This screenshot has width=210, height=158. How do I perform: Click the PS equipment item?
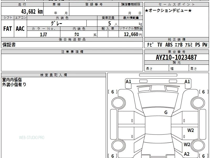pyautogui.click(x=198, y=45)
